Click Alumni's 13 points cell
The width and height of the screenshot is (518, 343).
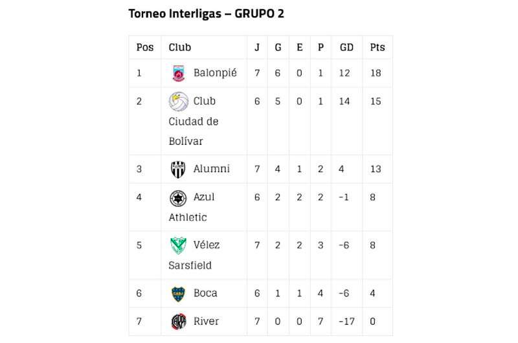tap(376, 170)
